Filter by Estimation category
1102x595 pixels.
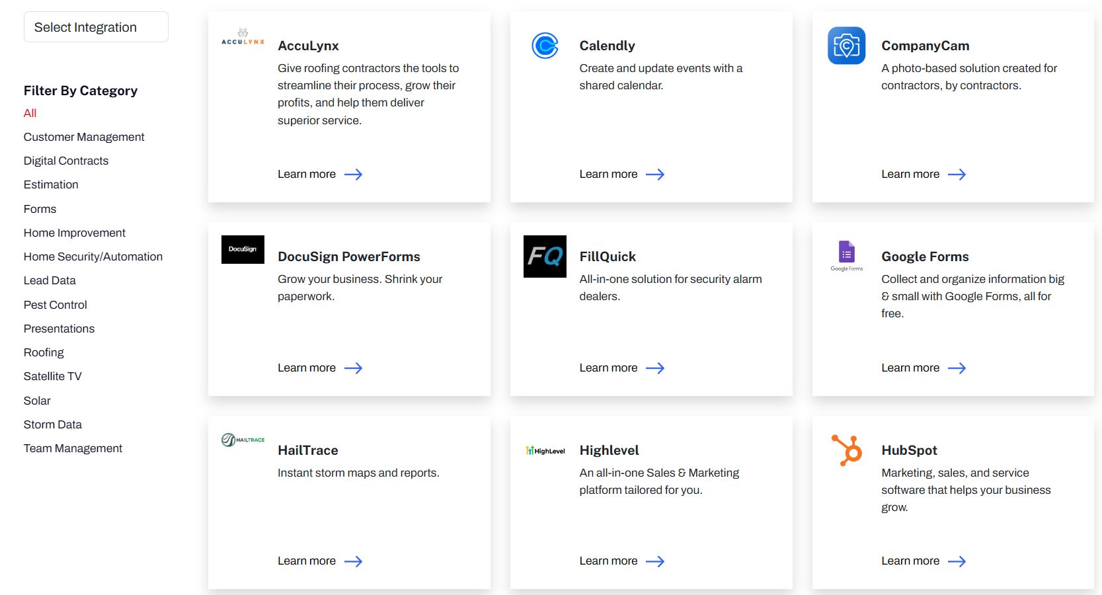point(51,184)
